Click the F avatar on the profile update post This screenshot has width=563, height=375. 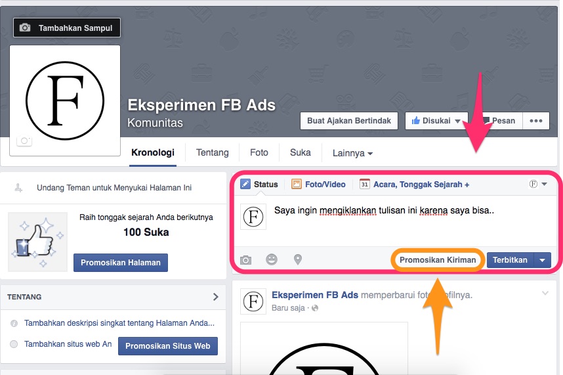(x=253, y=301)
